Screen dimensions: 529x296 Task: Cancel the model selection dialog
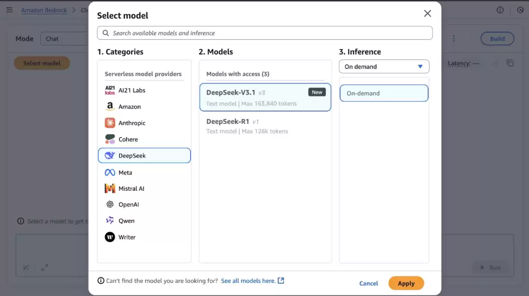point(368,283)
